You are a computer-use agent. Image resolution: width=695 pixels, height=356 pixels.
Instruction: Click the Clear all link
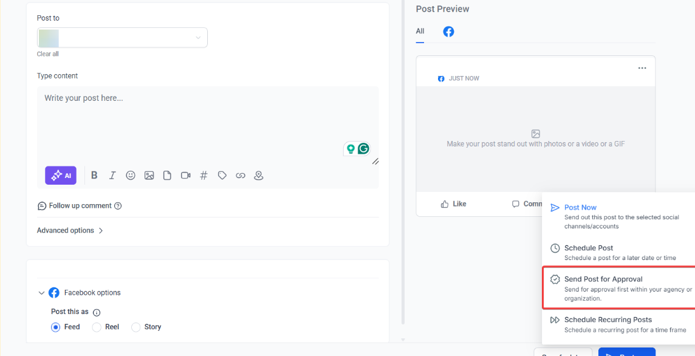tap(47, 54)
